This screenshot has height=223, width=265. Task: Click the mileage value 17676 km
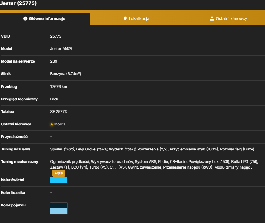pyautogui.click(x=59, y=87)
